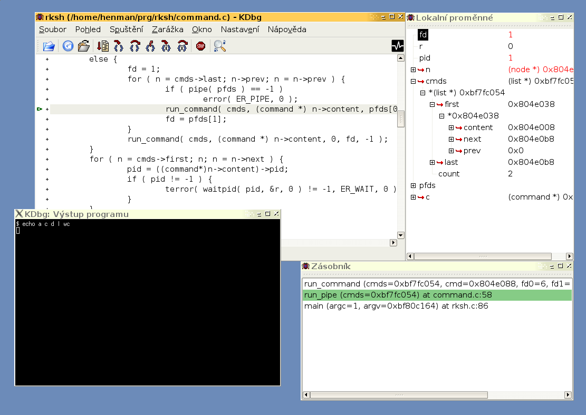Viewport: 586px width, 415px height.
Task: Open a source file with folder icon
Action: [49, 46]
